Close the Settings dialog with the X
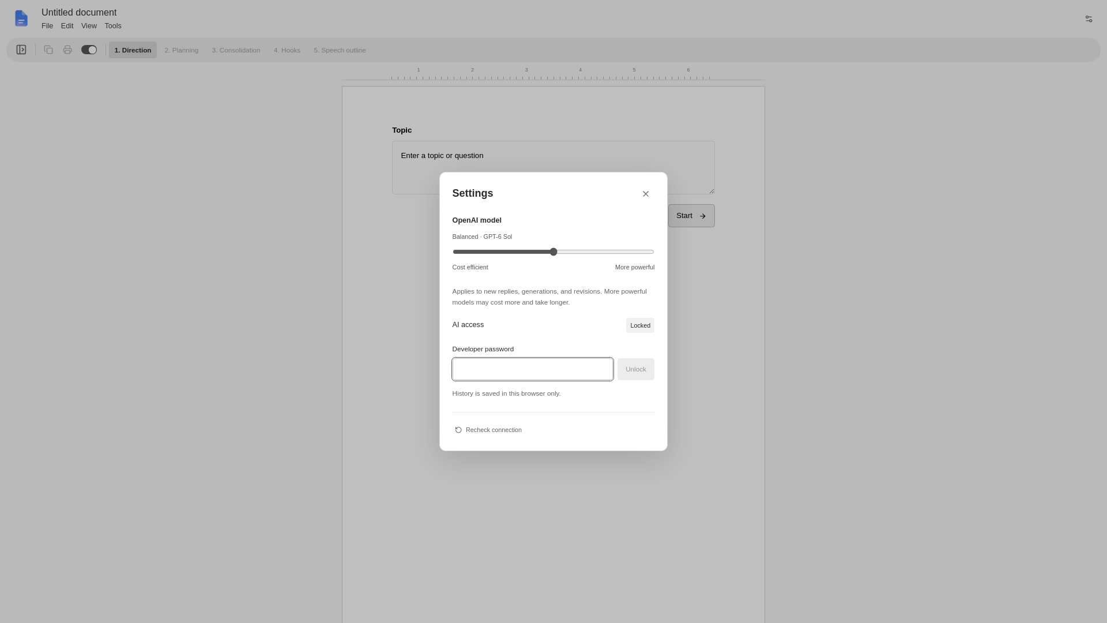Image resolution: width=1107 pixels, height=623 pixels. 646,194
